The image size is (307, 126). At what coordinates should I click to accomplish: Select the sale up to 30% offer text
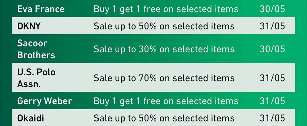tap(164, 49)
